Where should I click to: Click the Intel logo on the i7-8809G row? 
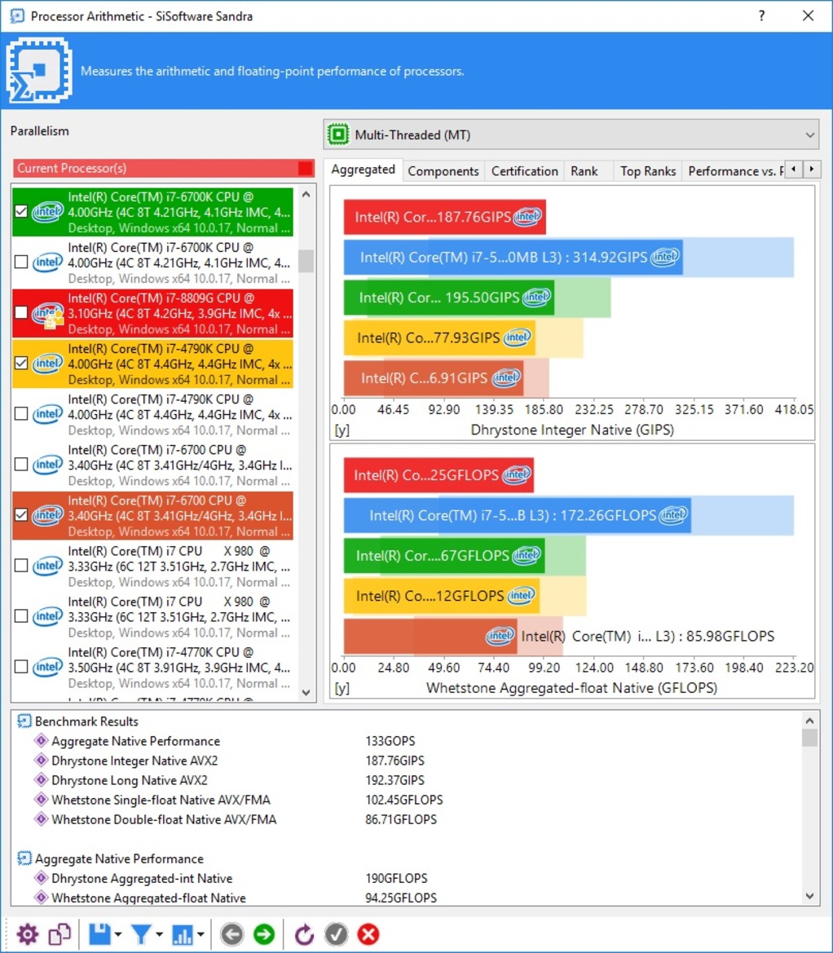[x=47, y=314]
